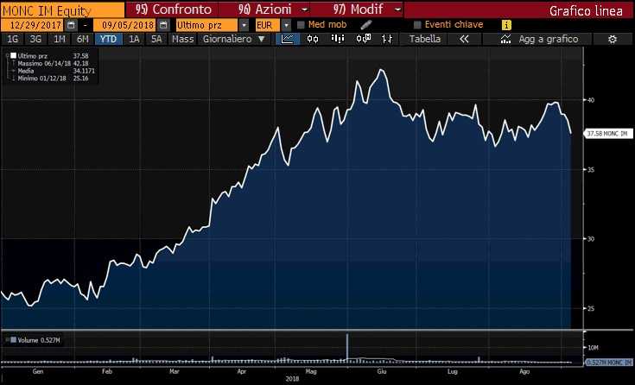Click the Media 34.1171 legend row
The image size is (635, 385).
56,71
